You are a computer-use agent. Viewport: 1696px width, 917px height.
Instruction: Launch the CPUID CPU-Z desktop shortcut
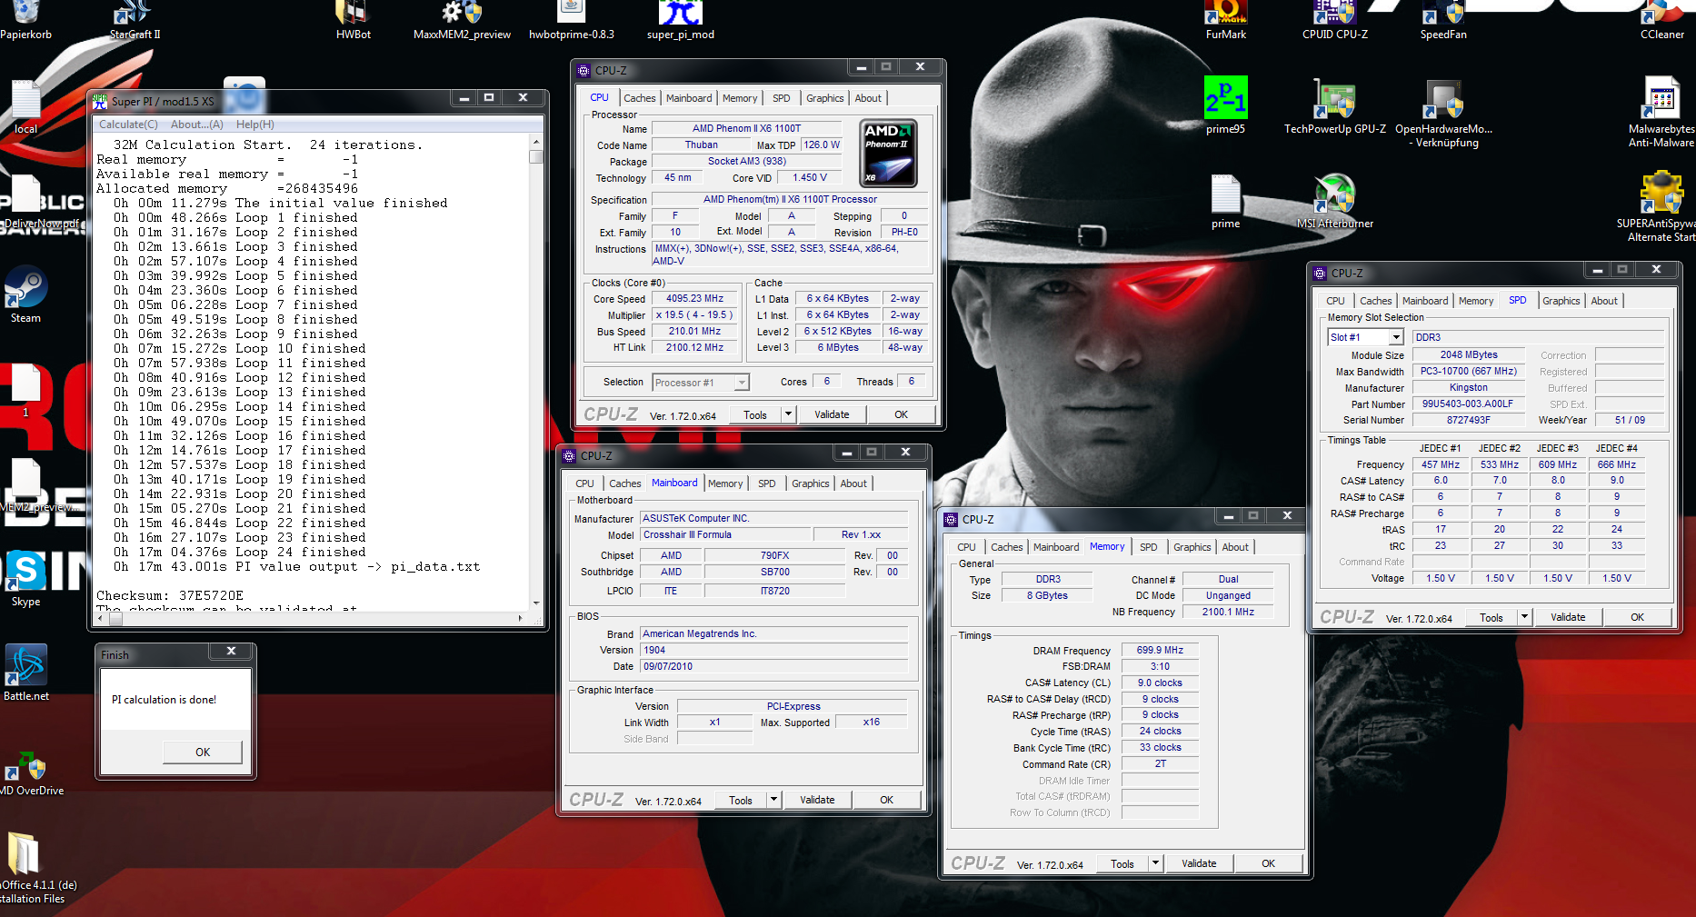[1334, 20]
